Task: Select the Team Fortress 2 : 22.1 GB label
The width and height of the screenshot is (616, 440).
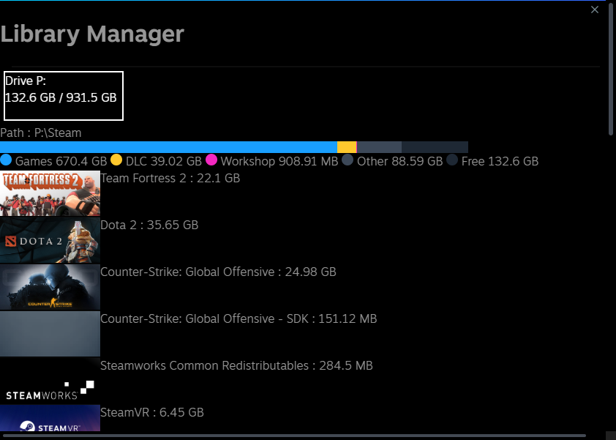Action: [x=170, y=178]
